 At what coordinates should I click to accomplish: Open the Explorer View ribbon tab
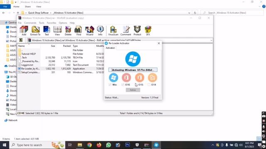pos(39,7)
